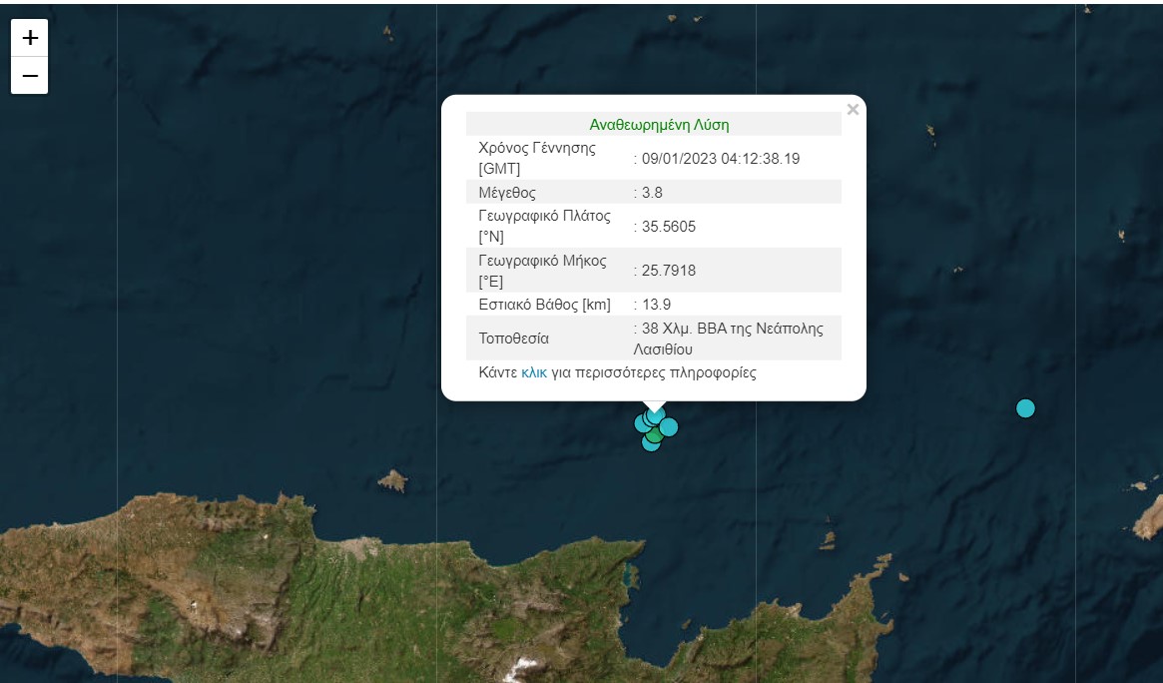The image size is (1163, 683).
Task: Click the Τοποθεσία row label
Action: point(514,339)
